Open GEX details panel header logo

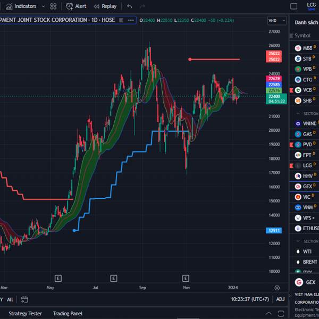coord(299,282)
